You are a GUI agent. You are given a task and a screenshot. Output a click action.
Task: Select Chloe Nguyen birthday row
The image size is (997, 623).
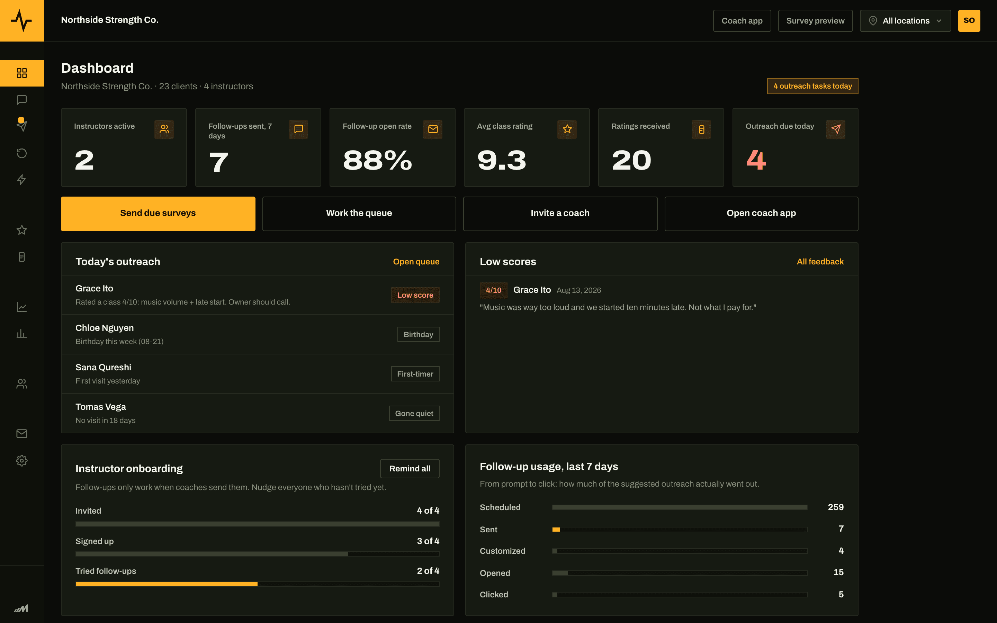coord(258,334)
